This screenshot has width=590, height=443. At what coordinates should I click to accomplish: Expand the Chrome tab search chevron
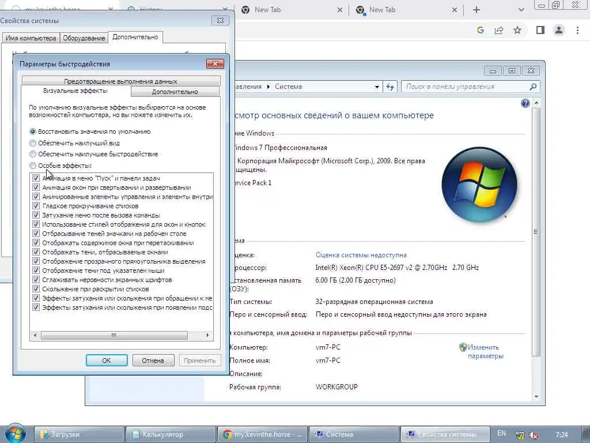[x=521, y=10]
